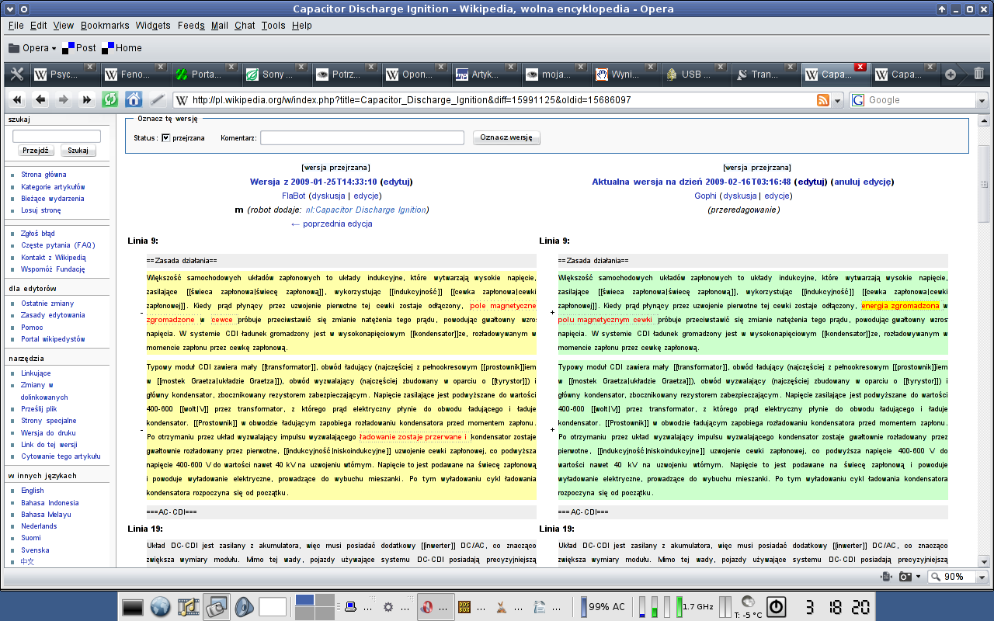Click the Reload page toolbar icon
The height and width of the screenshot is (621, 994).
pos(109,99)
